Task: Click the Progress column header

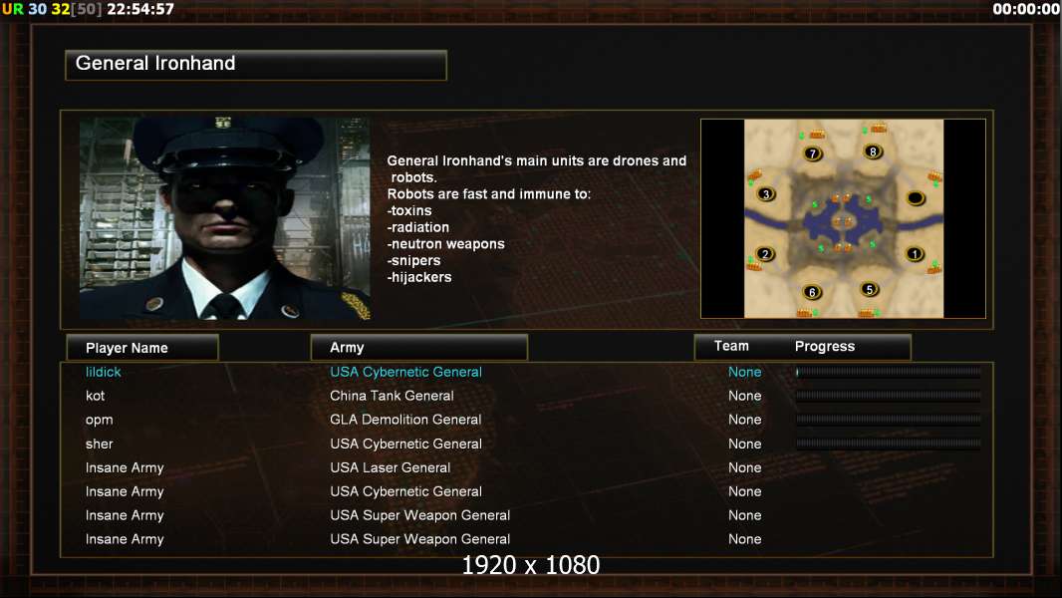Action: pos(824,346)
